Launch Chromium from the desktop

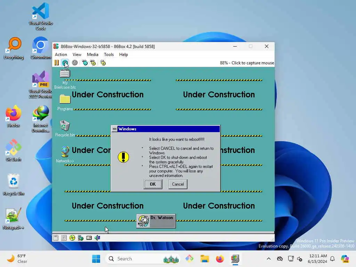click(41, 48)
